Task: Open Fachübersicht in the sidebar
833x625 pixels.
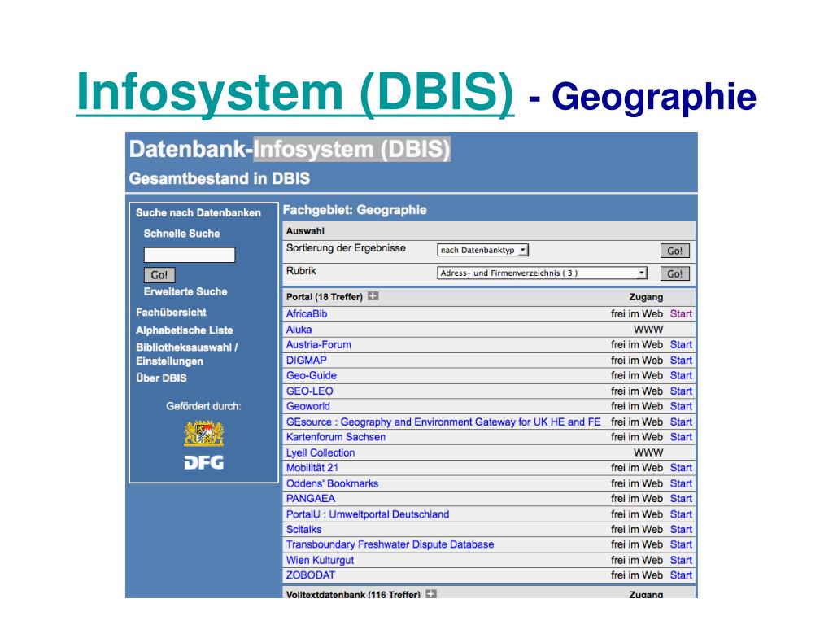Action: pos(171,312)
